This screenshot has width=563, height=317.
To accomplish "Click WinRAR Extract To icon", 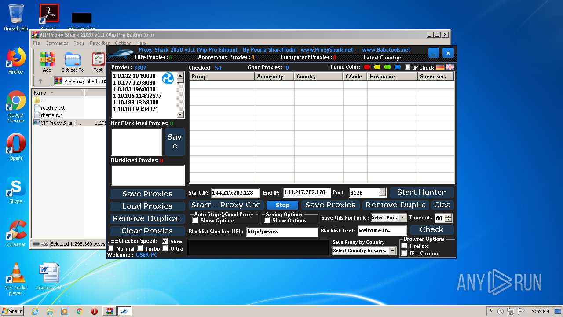I will 73,62.
